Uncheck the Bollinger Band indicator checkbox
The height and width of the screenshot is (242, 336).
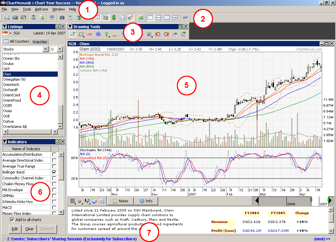pyautogui.click(x=54, y=172)
